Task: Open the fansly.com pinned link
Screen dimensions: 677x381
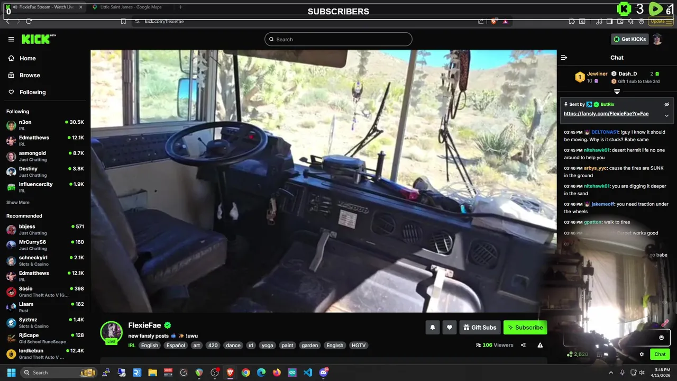Action: click(606, 114)
